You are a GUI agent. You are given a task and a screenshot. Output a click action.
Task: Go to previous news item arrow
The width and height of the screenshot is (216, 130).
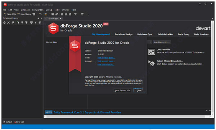pos(207,110)
